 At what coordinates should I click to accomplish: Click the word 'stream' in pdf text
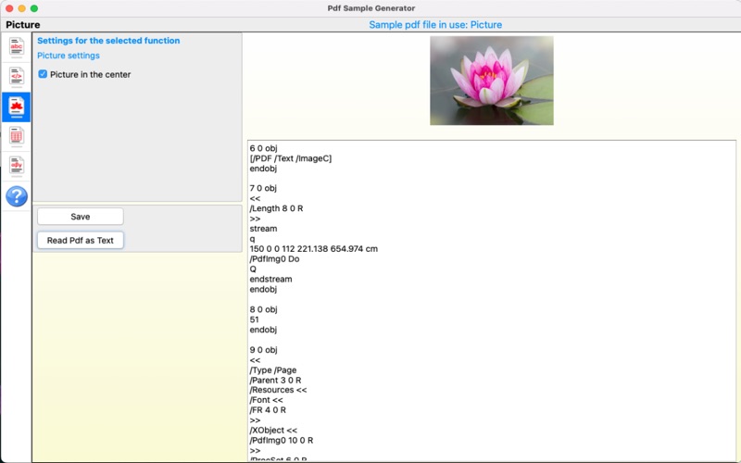point(263,229)
